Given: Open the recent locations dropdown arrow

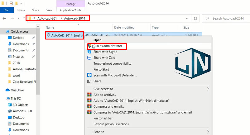Looking at the screenshot, I should pyautogui.click(x=19, y=19).
